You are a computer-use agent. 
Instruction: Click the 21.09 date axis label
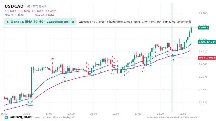tap(138, 114)
